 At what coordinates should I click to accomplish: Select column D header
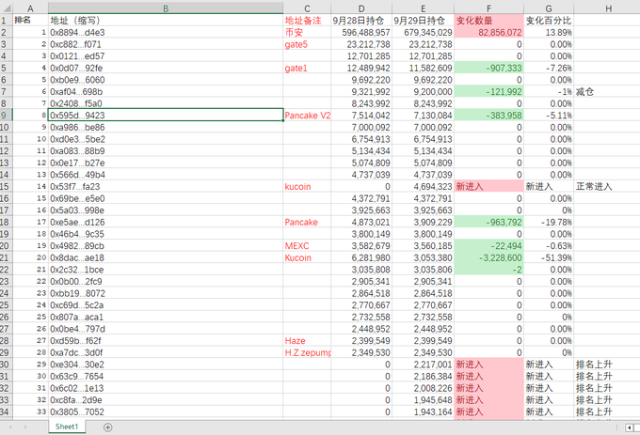(x=361, y=8)
